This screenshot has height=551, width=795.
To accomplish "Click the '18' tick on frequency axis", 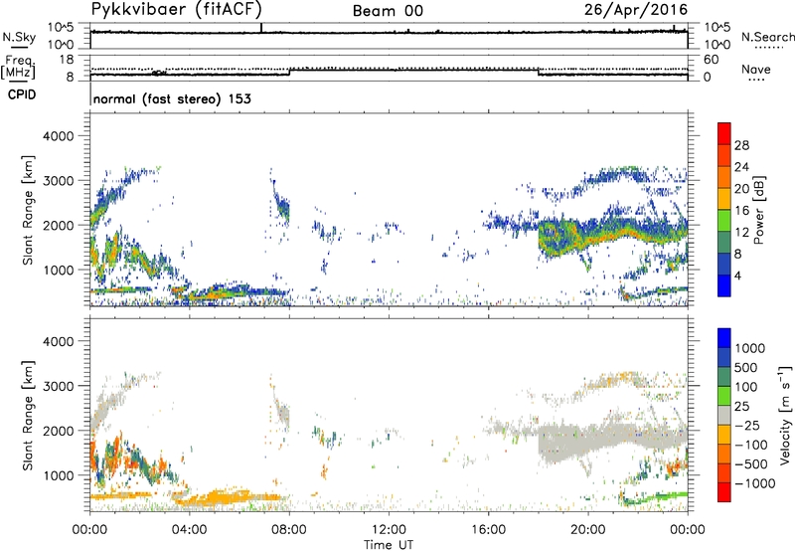I will click(67, 60).
